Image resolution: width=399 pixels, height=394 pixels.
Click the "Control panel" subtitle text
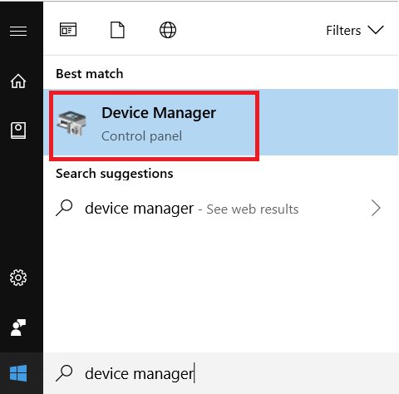click(142, 136)
